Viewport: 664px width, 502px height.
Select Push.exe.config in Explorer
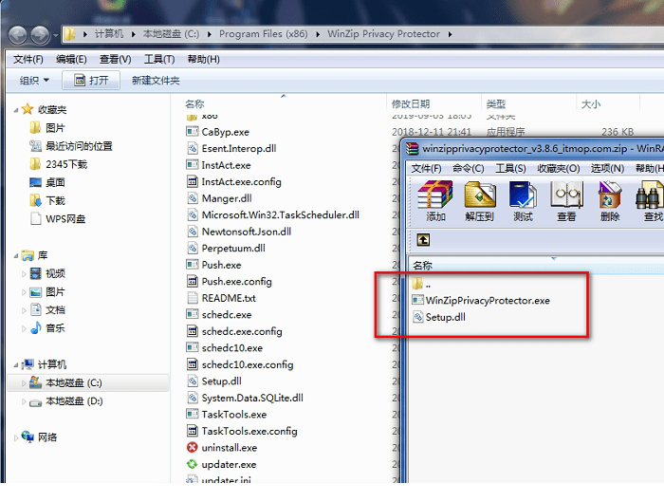(x=230, y=281)
